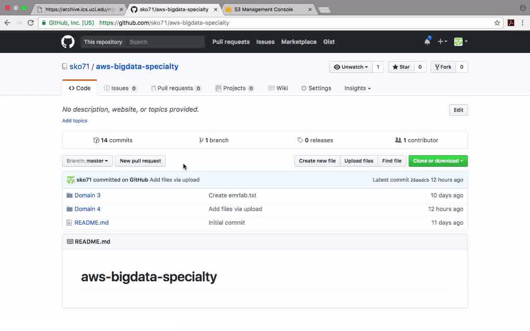Open the Wiki tab
Screen dimensions: 530x331
278,88
